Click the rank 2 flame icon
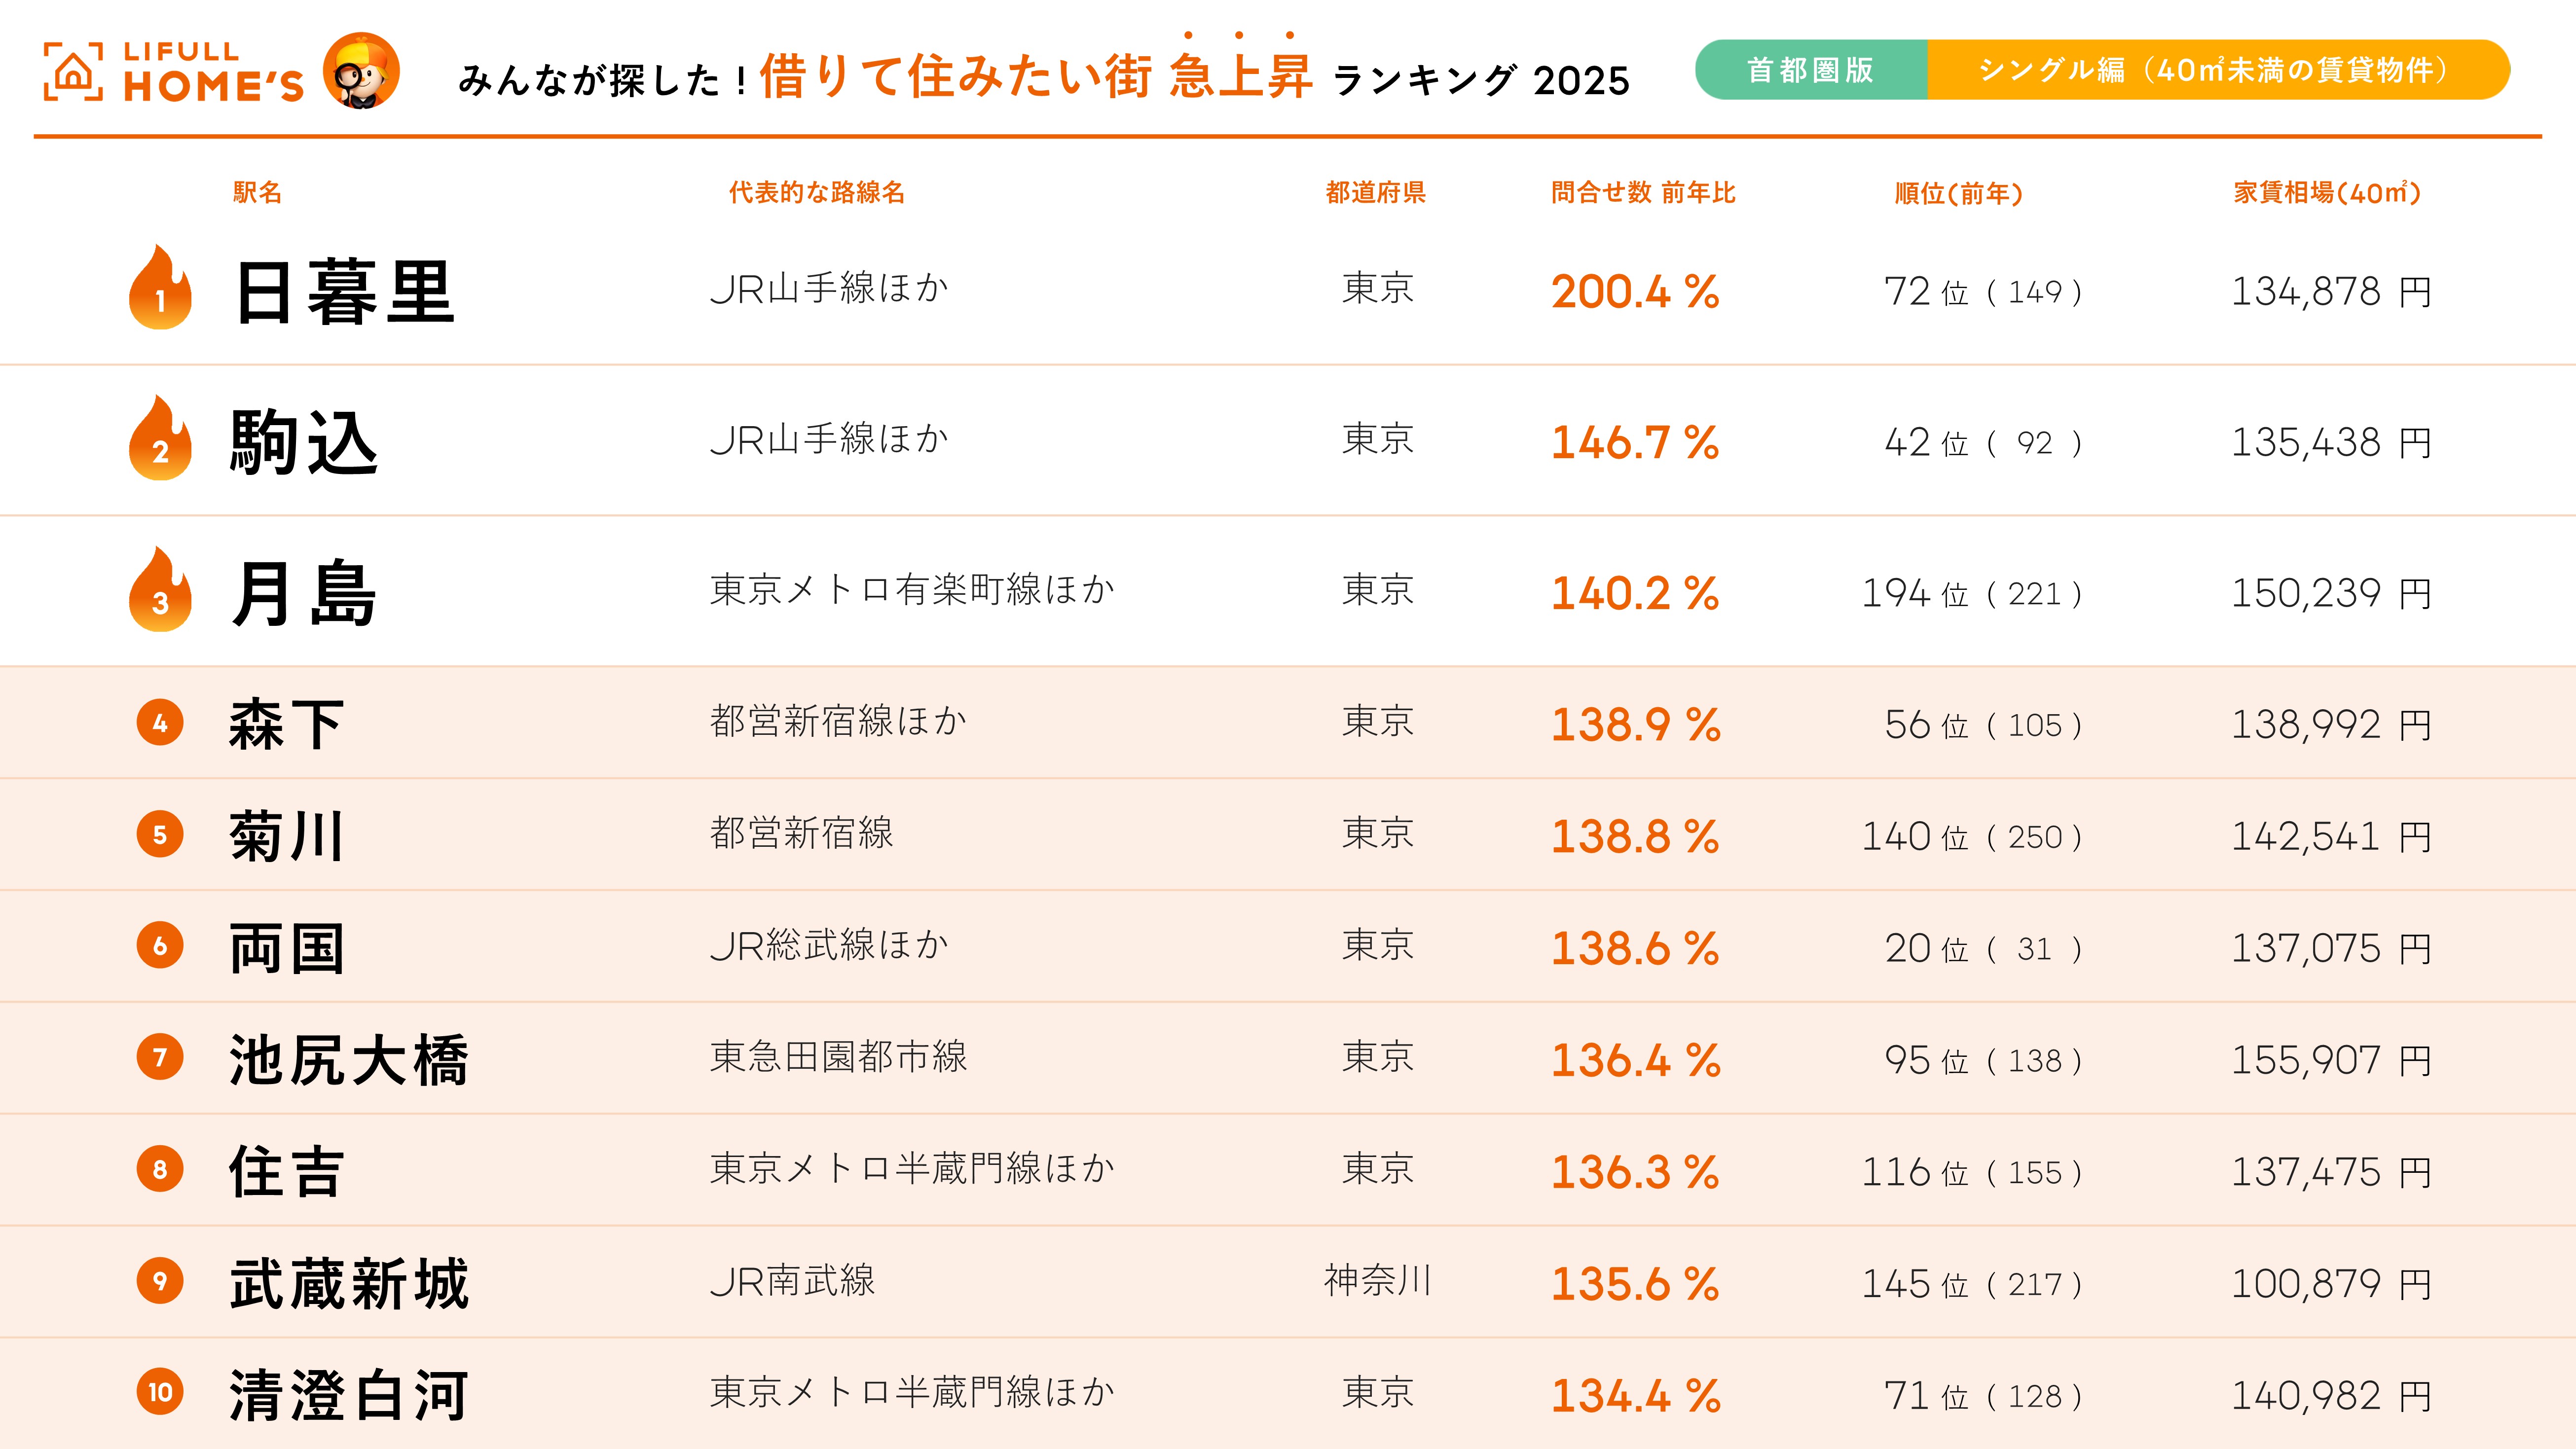The width and height of the screenshot is (2576, 1449). click(x=160, y=439)
